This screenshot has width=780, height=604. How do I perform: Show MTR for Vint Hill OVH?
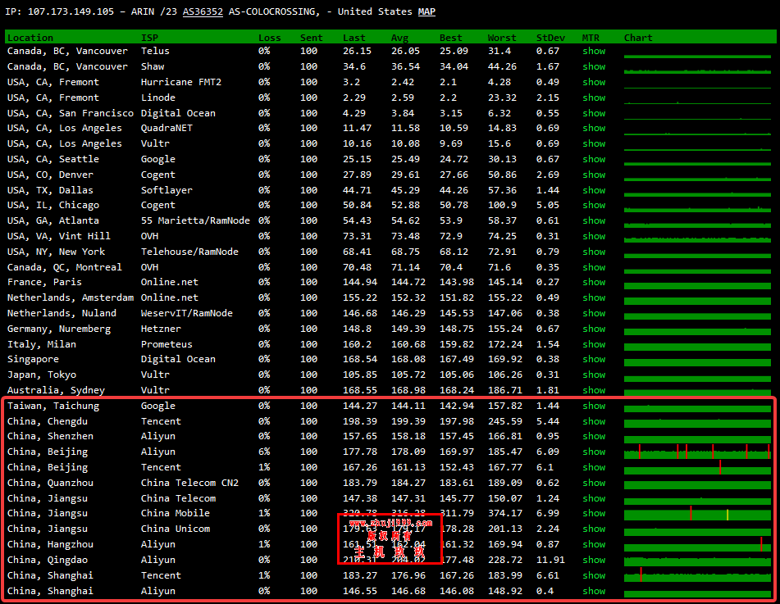tap(594, 236)
